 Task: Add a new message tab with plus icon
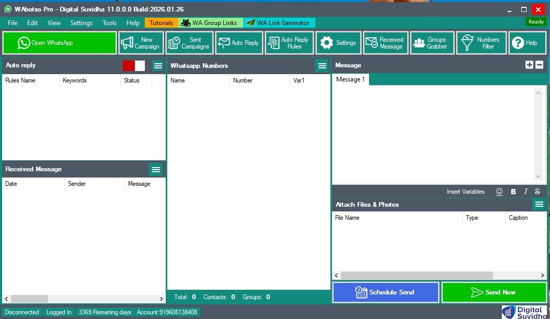[530, 65]
